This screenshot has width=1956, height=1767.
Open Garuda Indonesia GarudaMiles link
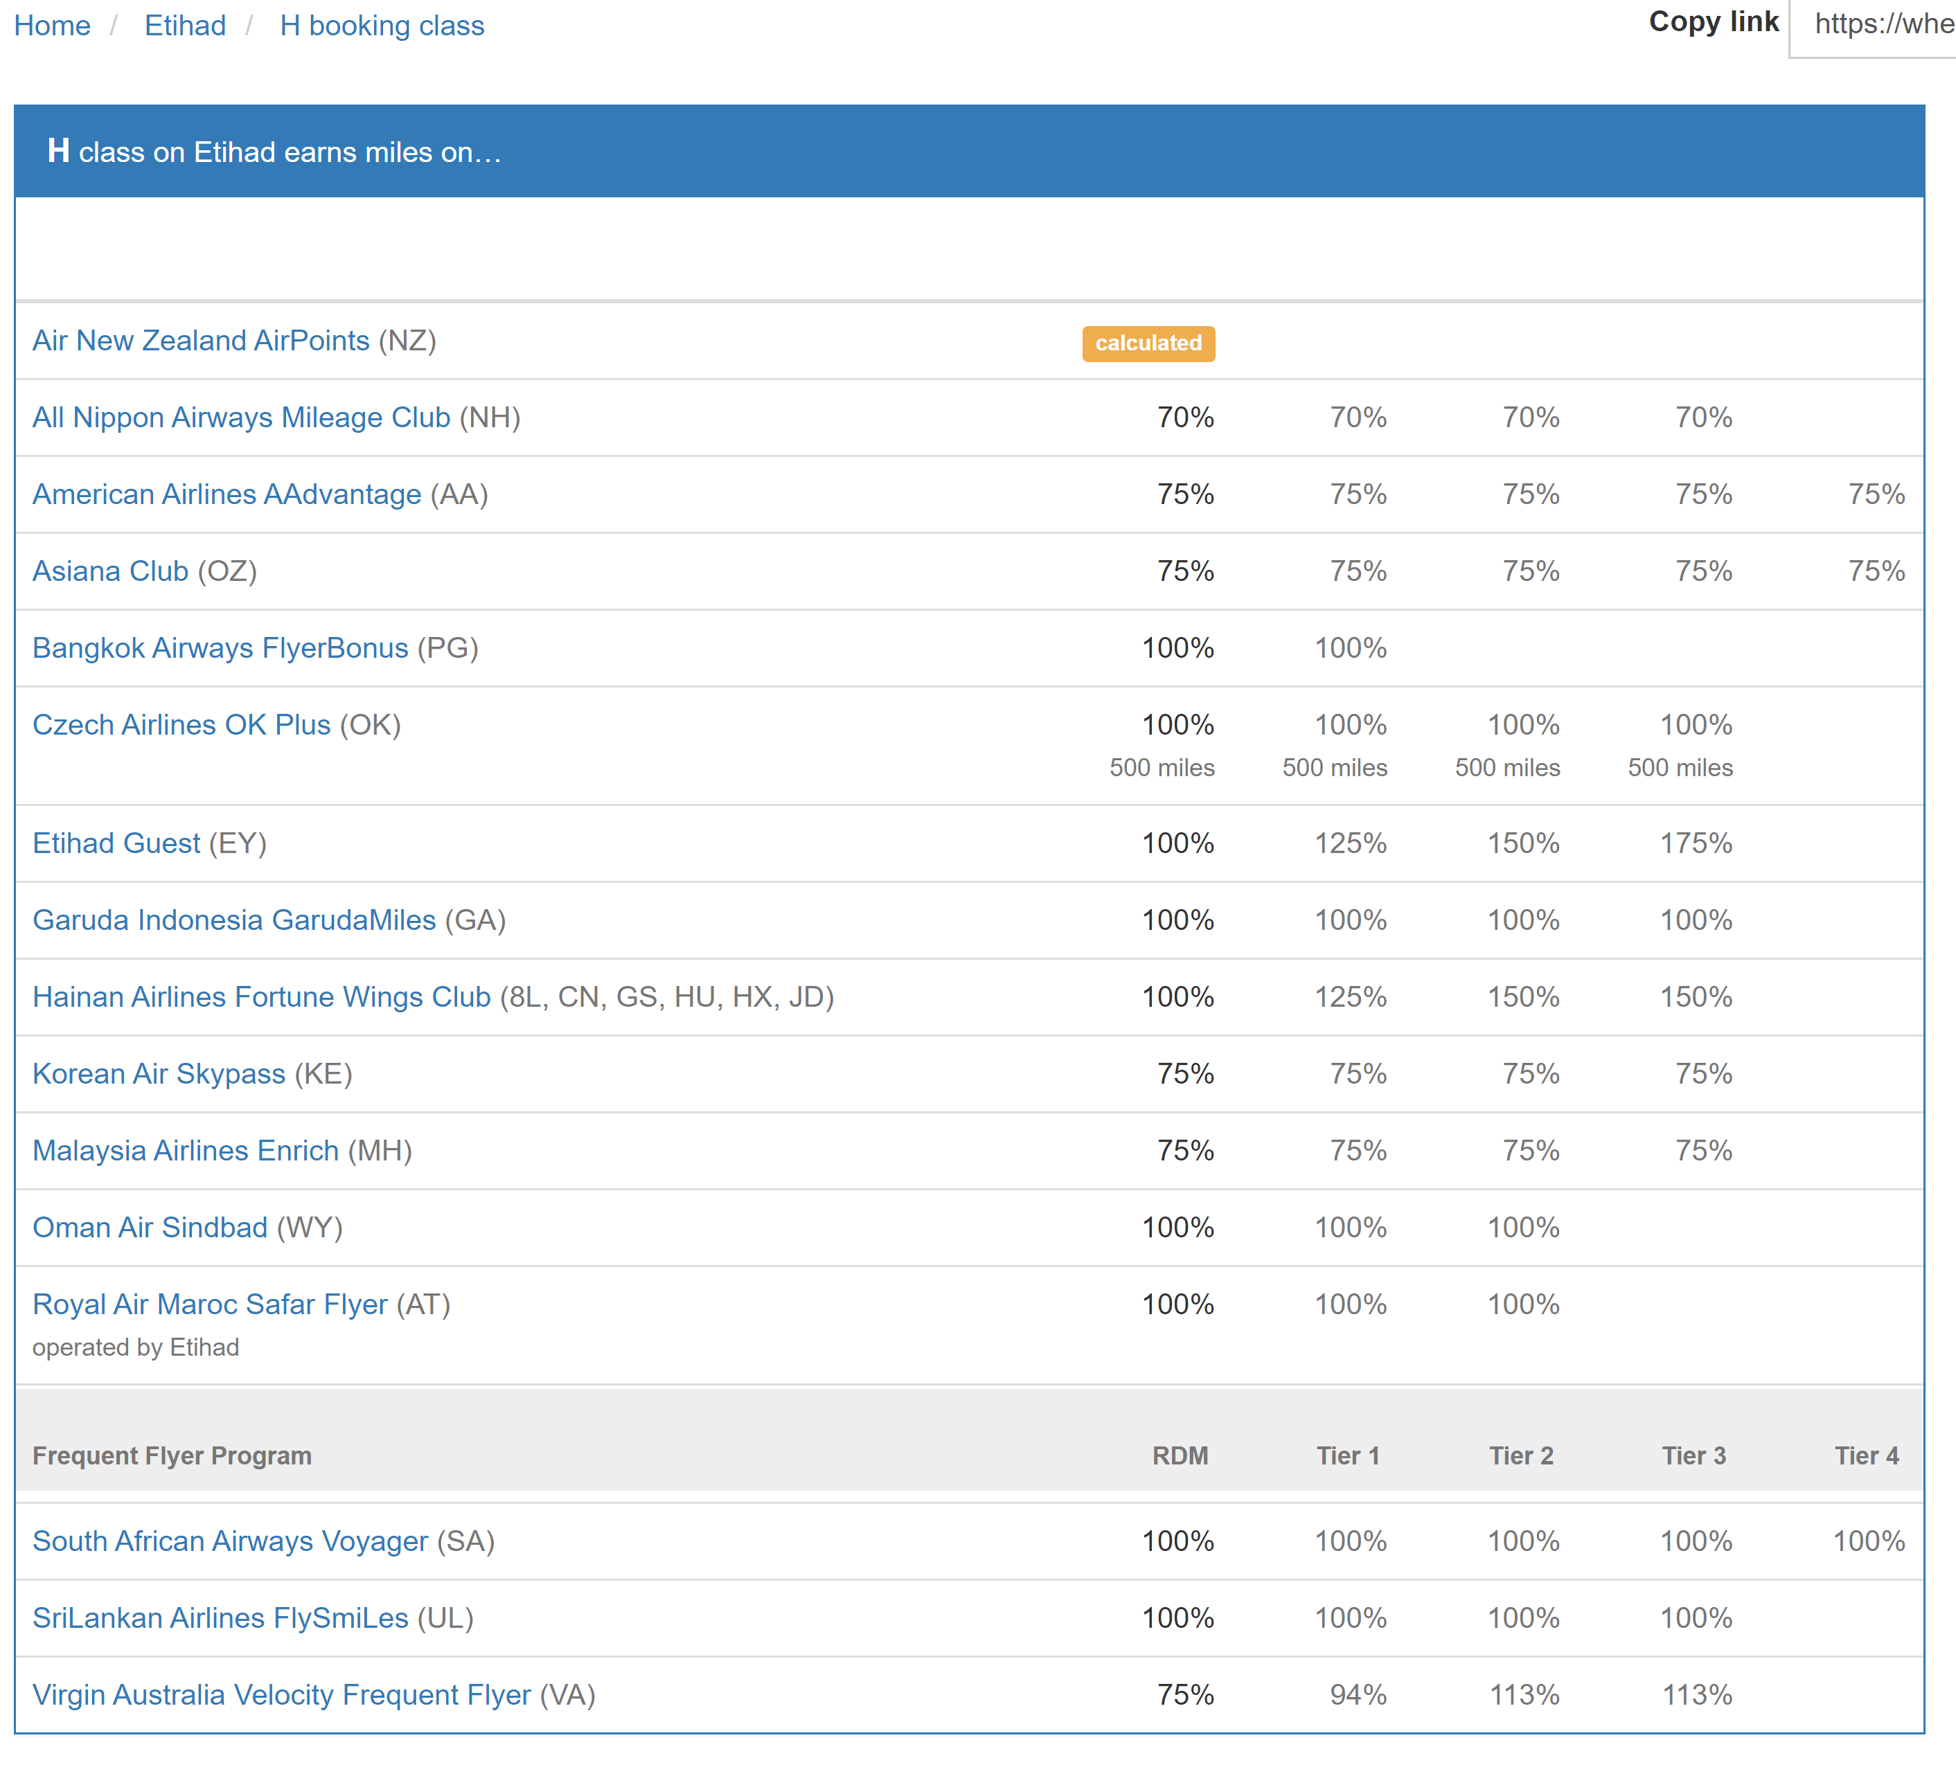pyautogui.click(x=234, y=920)
